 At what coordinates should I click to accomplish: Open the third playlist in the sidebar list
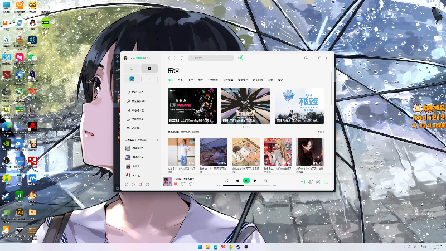tap(133, 166)
